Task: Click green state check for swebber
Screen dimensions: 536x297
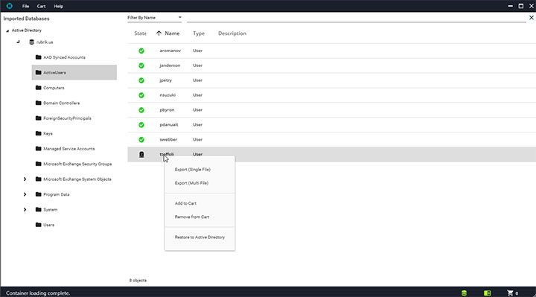Action: (141, 139)
